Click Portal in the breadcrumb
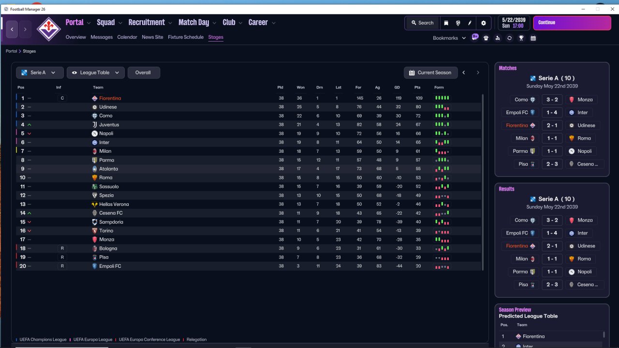Viewport: 619px width, 348px height. pos(11,51)
